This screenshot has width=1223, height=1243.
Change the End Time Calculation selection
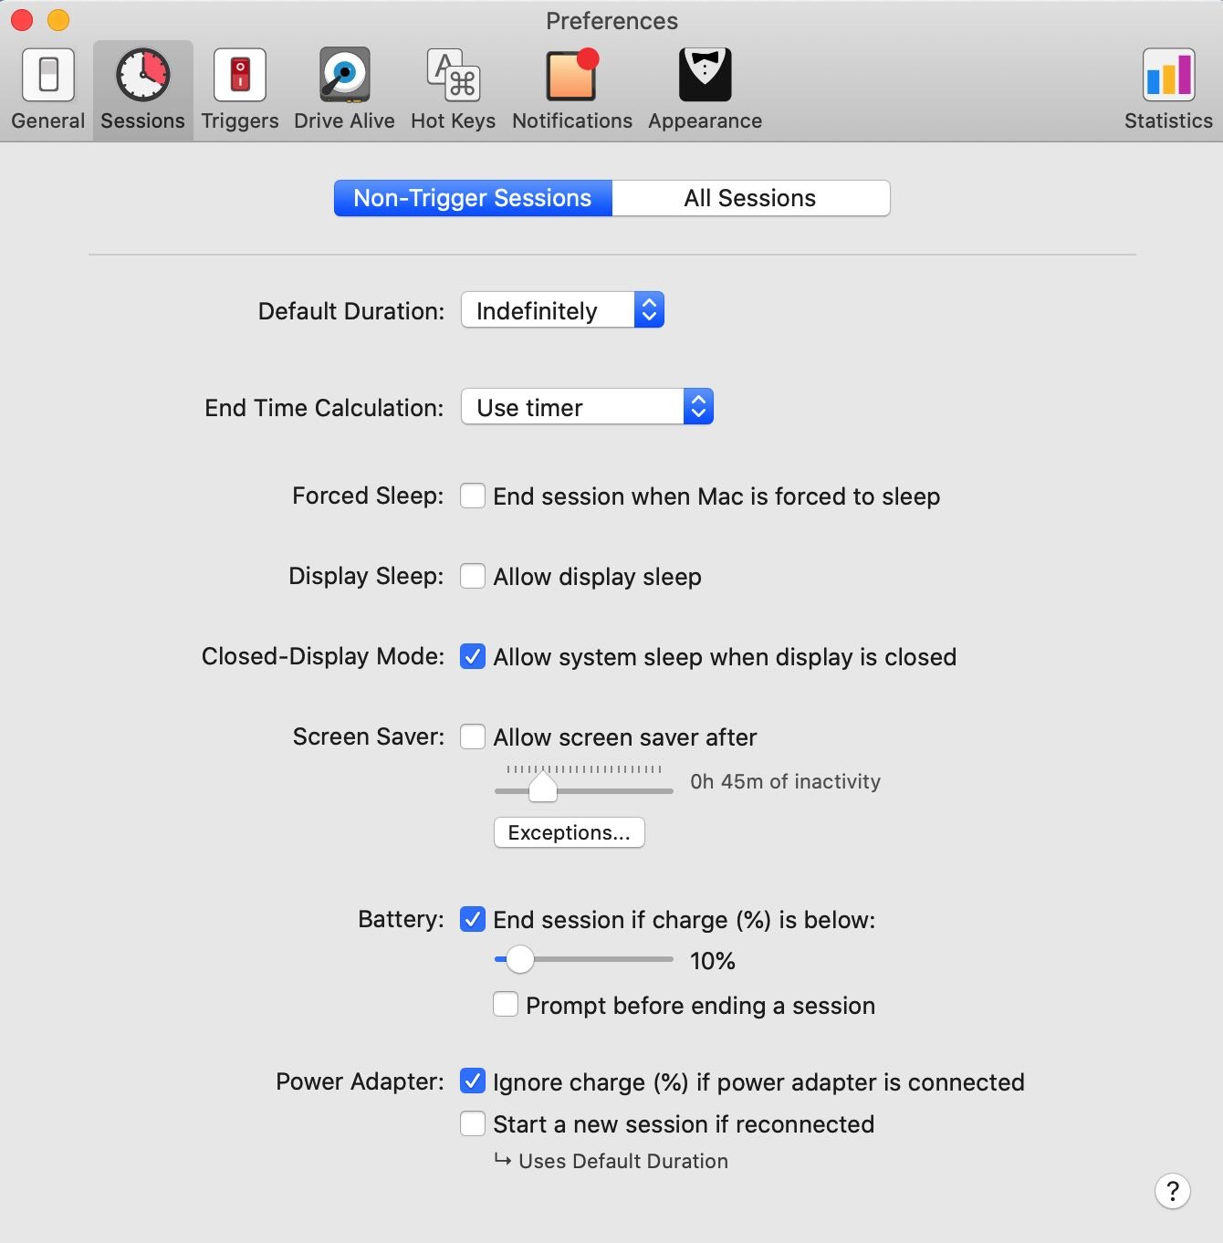point(587,407)
